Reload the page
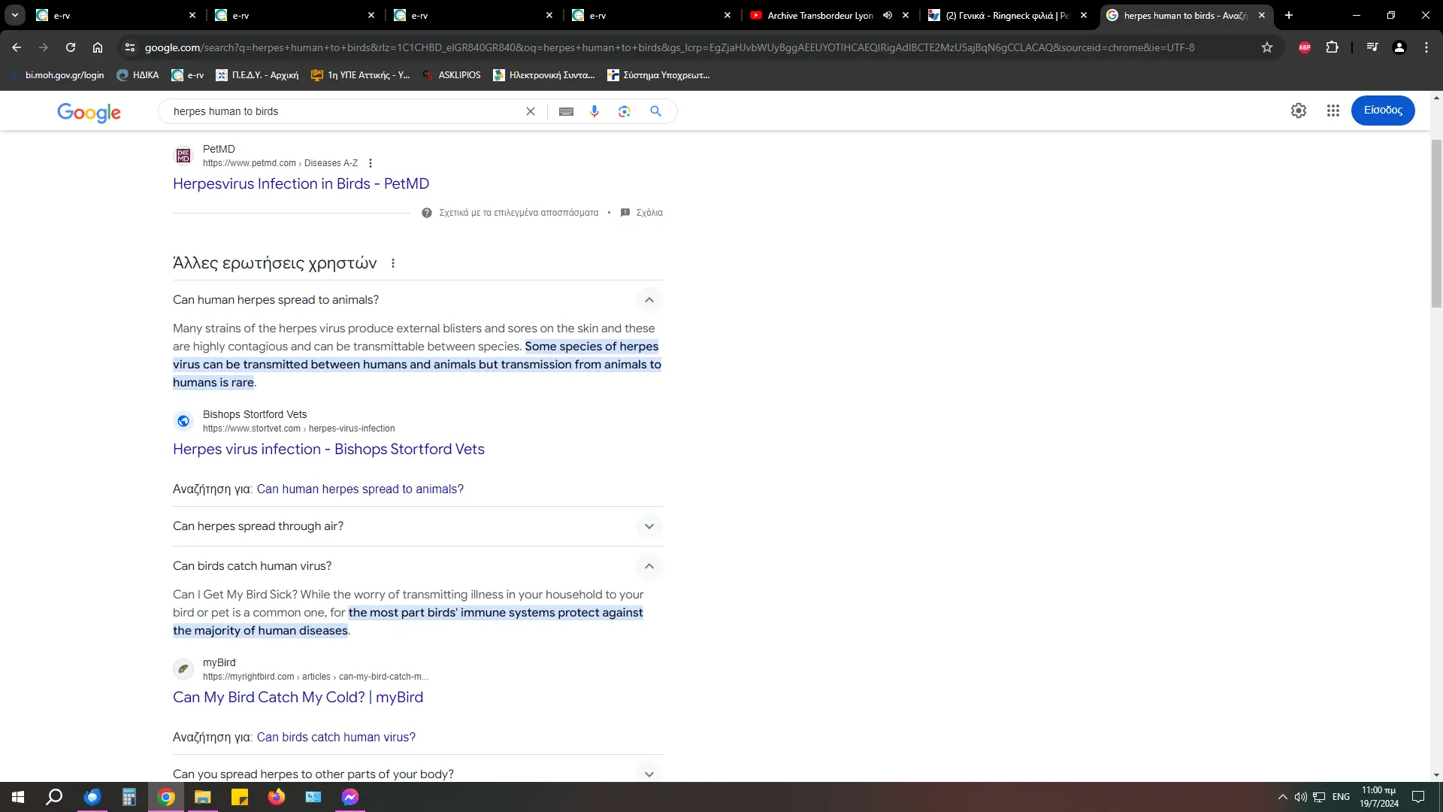1443x812 pixels. [71, 47]
